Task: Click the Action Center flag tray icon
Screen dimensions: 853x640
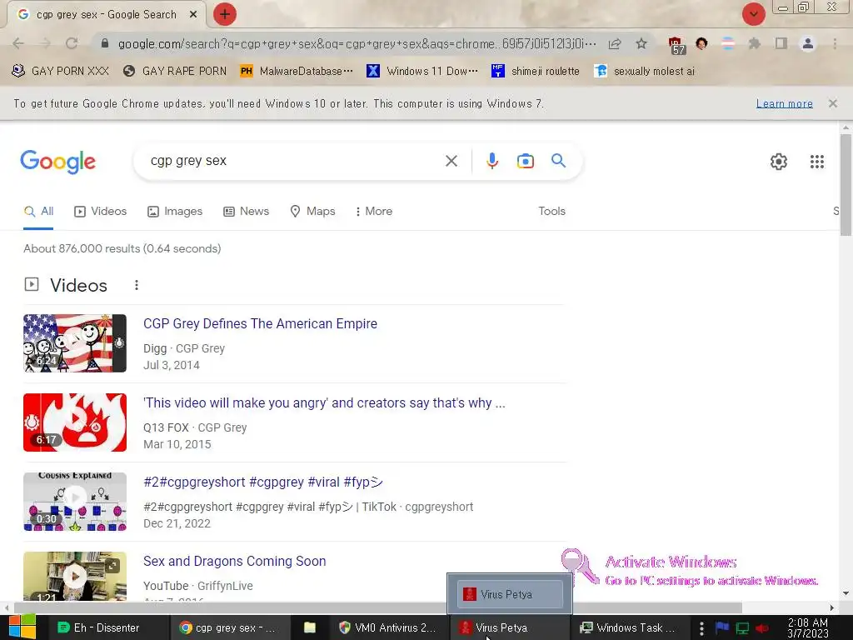Action: (x=722, y=627)
